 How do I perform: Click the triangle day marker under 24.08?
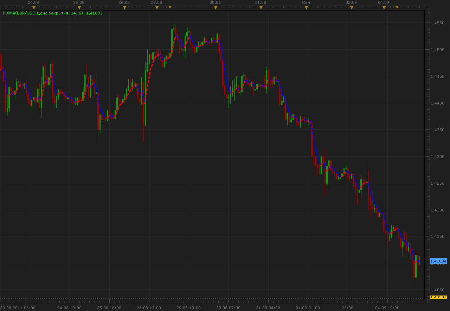tap(34, 7)
